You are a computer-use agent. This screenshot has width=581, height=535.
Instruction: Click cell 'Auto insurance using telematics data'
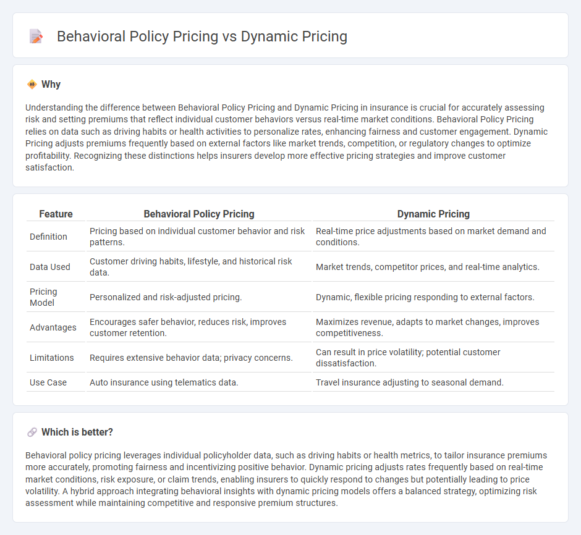[x=199, y=382]
